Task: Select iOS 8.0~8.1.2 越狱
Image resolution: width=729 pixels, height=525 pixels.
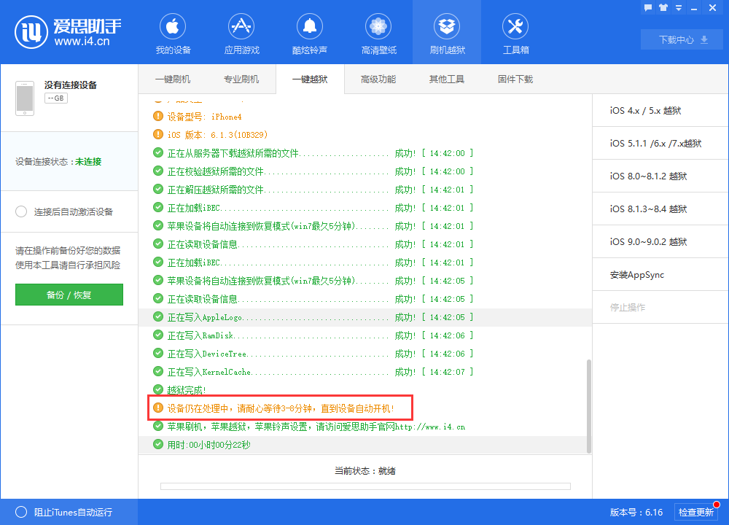Action: (x=660, y=176)
